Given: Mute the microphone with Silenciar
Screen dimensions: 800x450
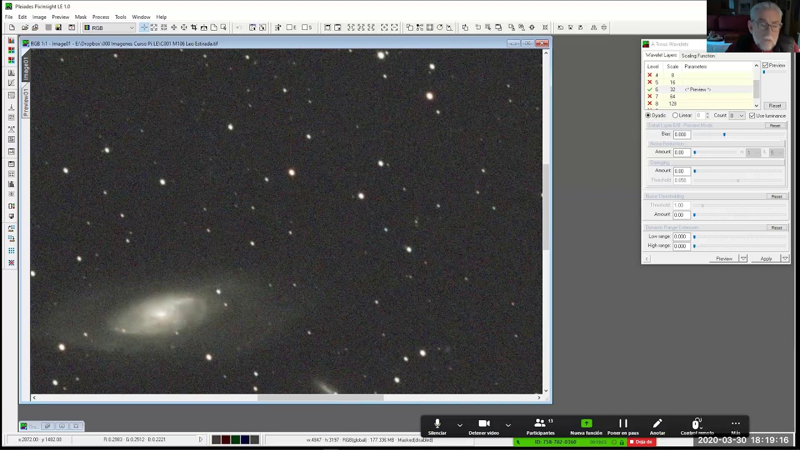Looking at the screenshot, I should click(437, 427).
